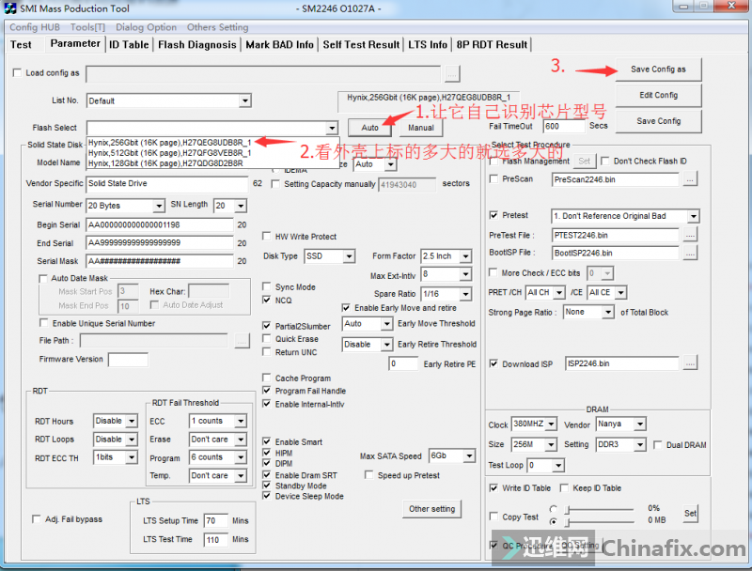
Task: Toggle the Write ID Table checkbox
Action: pos(493,488)
